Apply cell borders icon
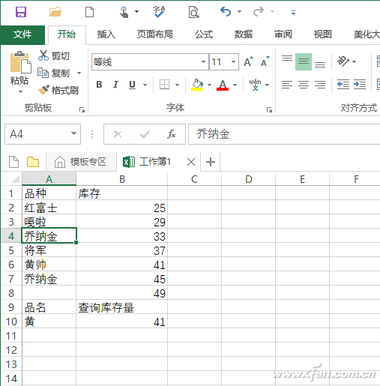 click(164, 85)
